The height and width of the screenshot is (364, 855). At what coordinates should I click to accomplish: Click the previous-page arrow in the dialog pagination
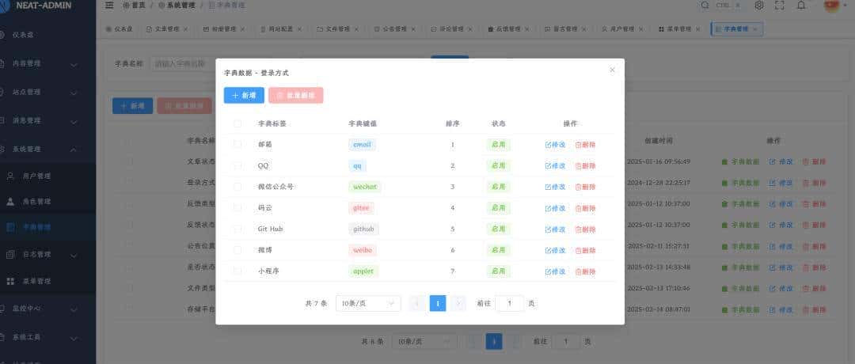(417, 303)
